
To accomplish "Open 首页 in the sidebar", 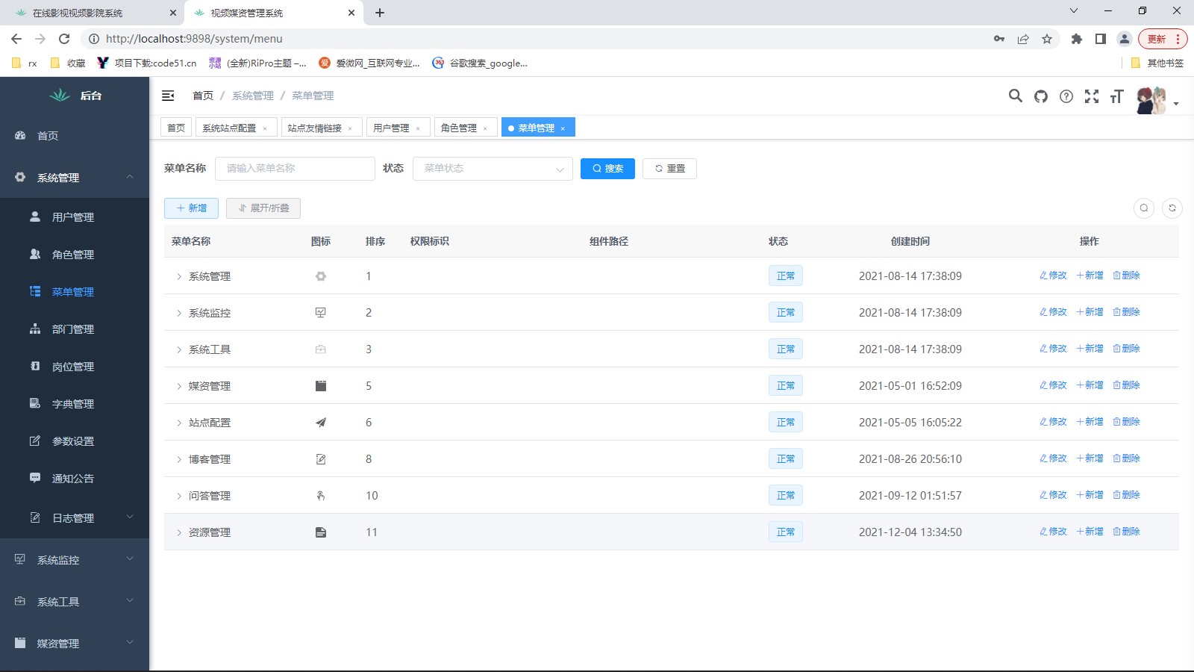I will pyautogui.click(x=75, y=136).
